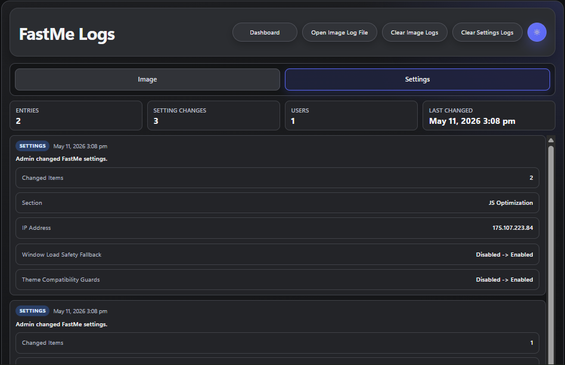Clear Image Logs
The image size is (565, 365).
pos(414,32)
